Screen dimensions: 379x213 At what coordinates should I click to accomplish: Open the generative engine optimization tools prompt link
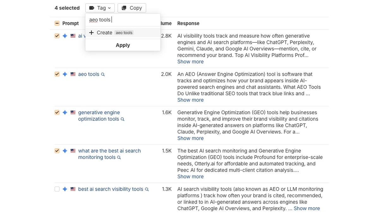click(x=99, y=116)
